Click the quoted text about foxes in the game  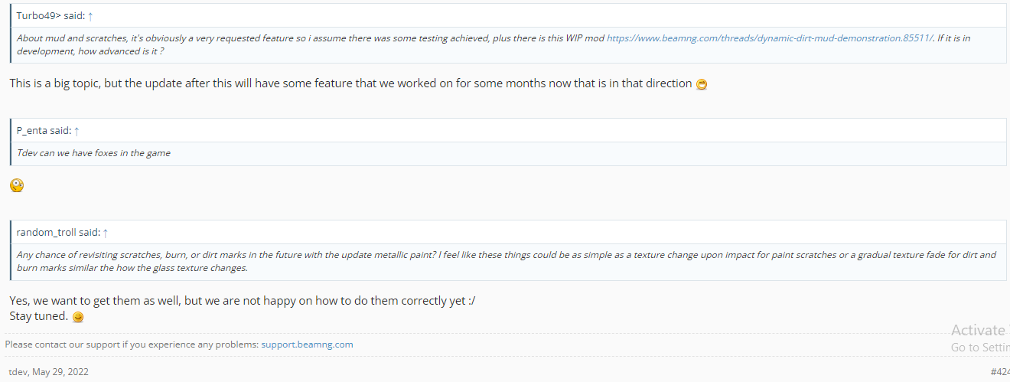point(93,153)
